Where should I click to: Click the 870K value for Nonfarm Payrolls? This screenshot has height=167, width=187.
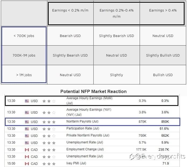142,122
